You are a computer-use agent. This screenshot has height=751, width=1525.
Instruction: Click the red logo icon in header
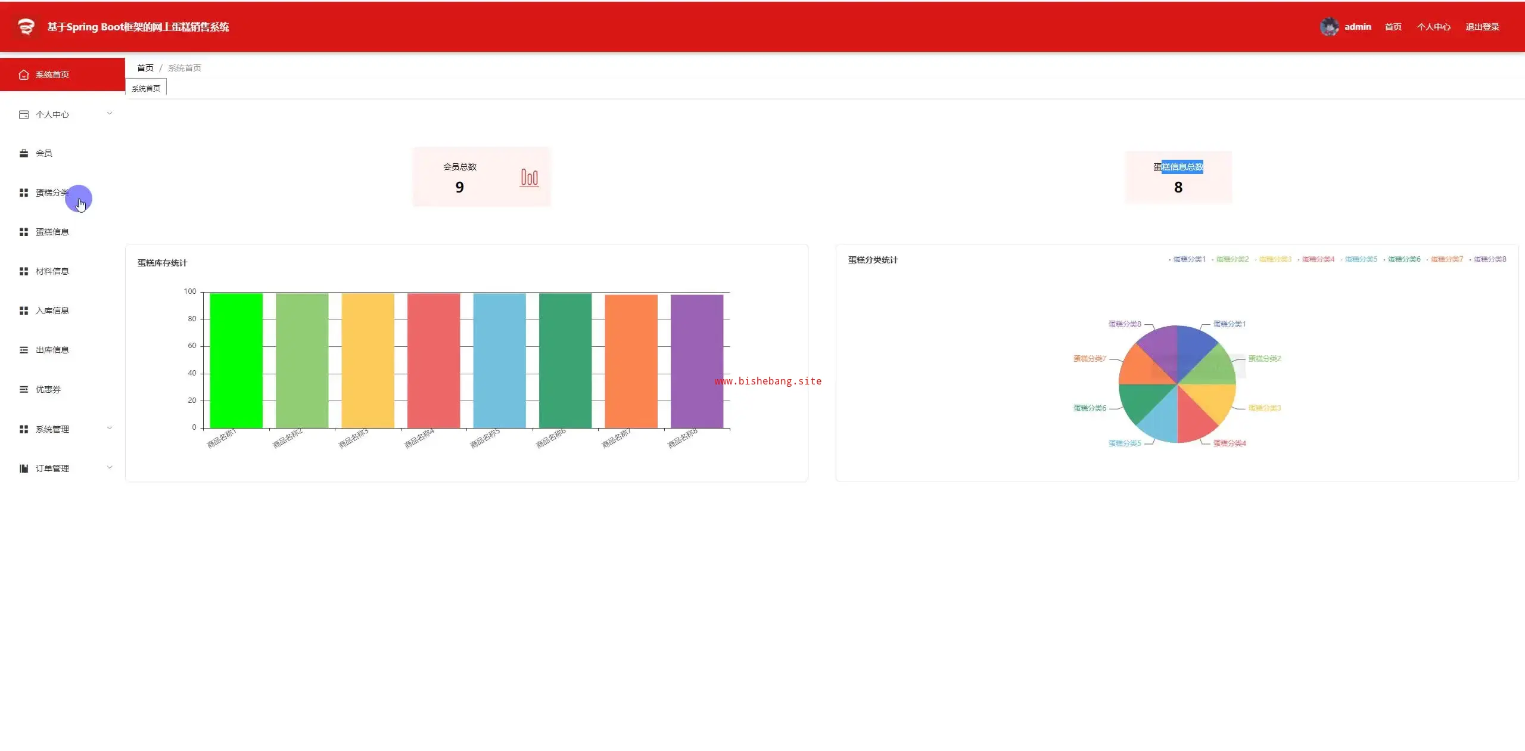(x=26, y=27)
